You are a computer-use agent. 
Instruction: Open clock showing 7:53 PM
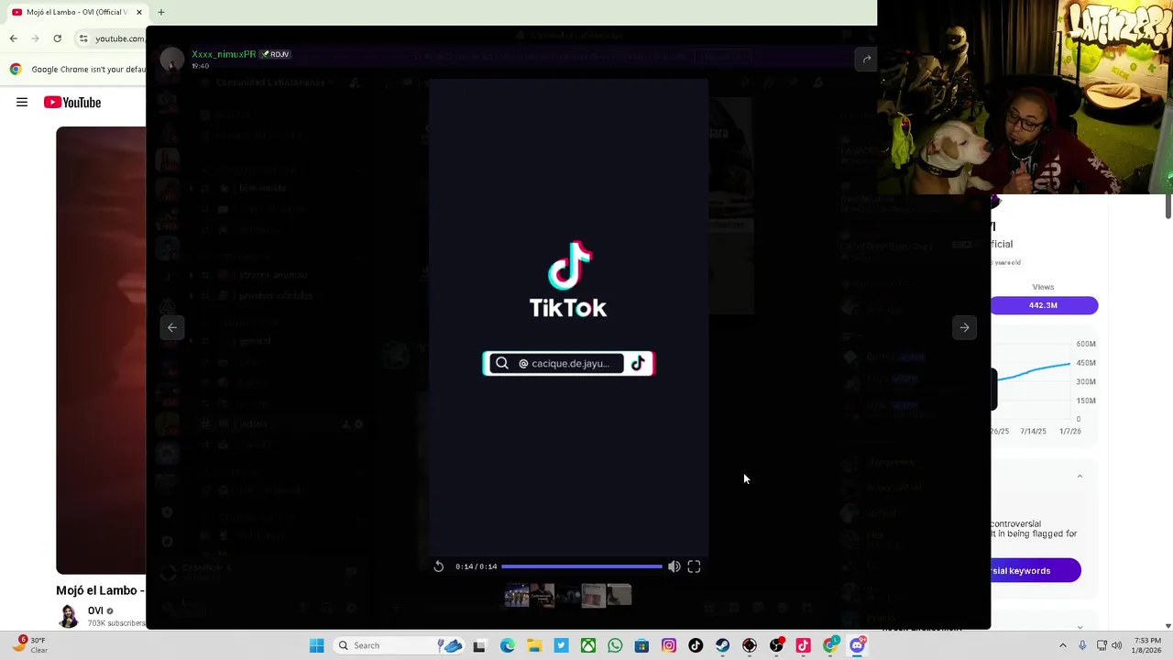click(x=1147, y=645)
